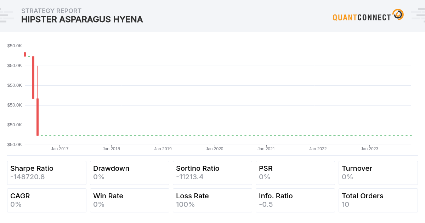
Task: Click the Jan 2019 axis label
Action: 163,149
